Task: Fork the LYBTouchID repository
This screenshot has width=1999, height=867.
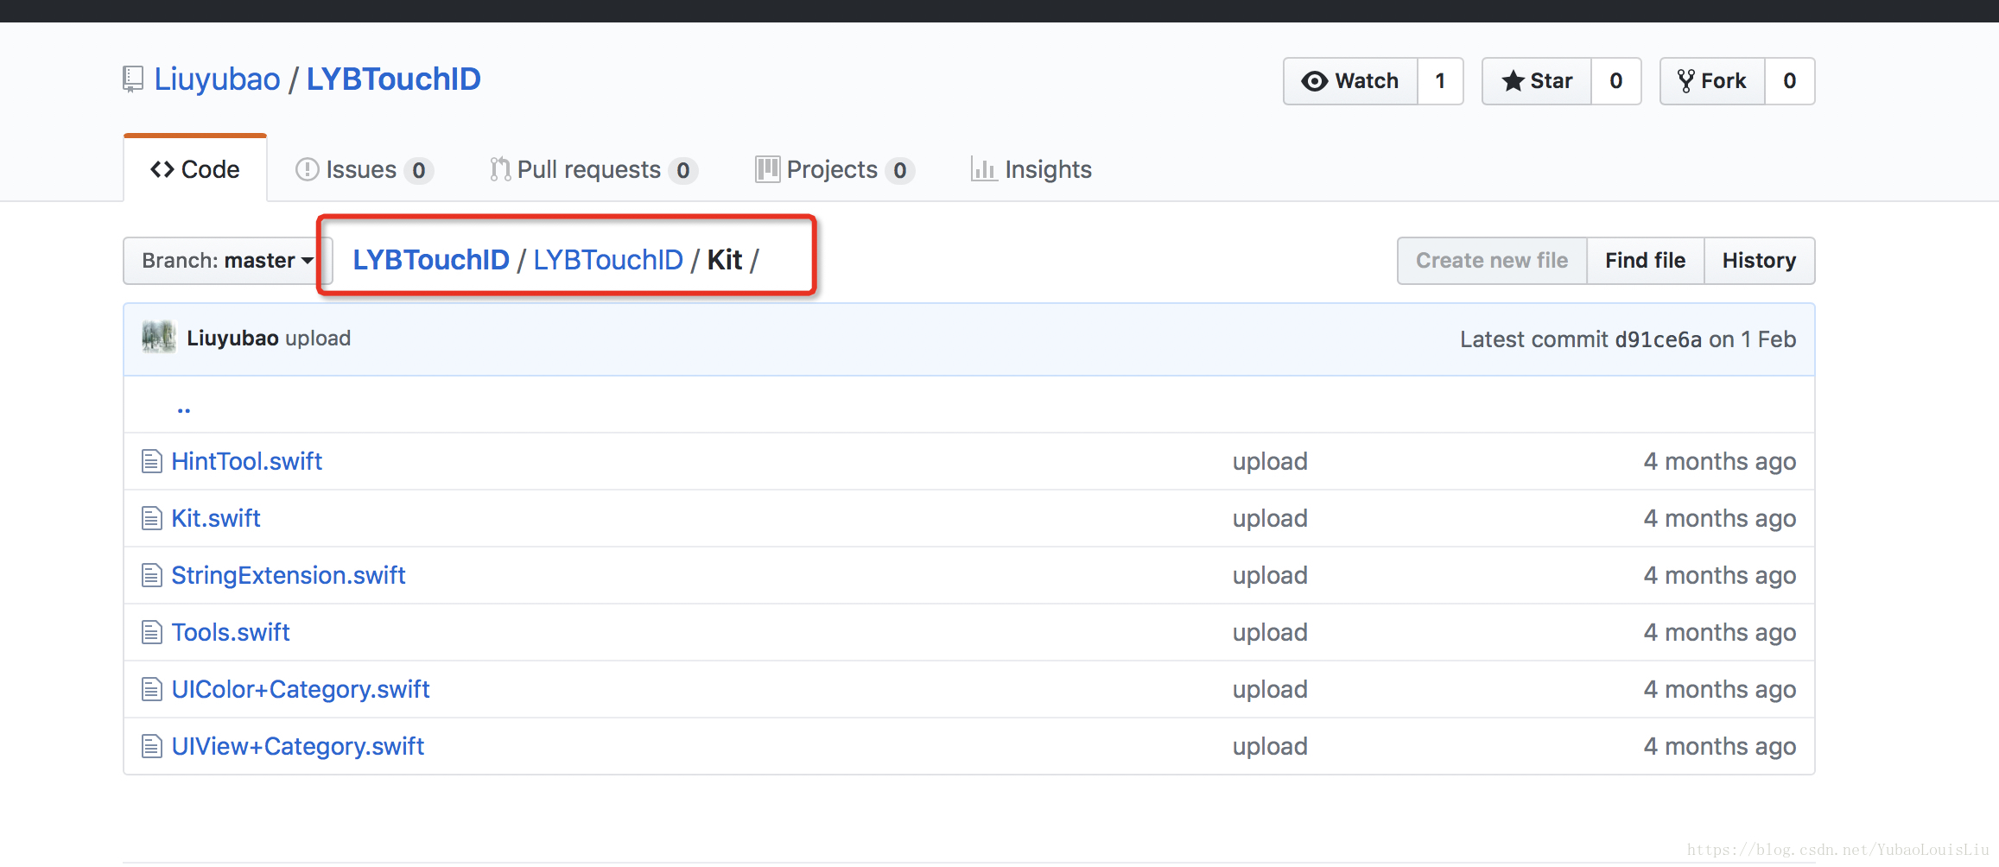Action: pos(1712,81)
